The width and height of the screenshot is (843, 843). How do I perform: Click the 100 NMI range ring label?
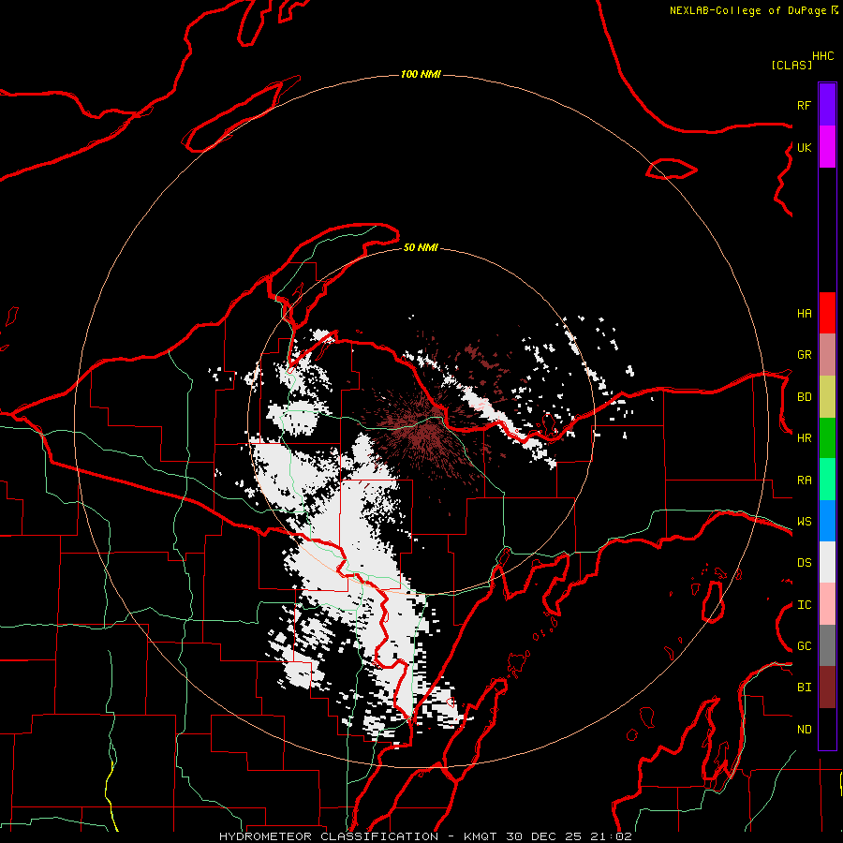point(421,74)
